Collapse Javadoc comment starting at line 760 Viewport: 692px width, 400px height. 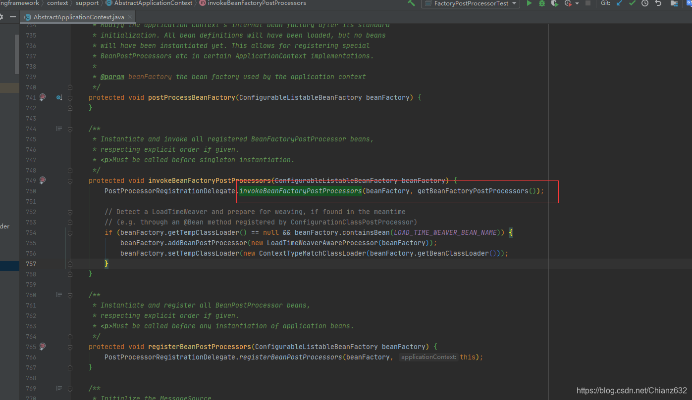[x=70, y=295]
